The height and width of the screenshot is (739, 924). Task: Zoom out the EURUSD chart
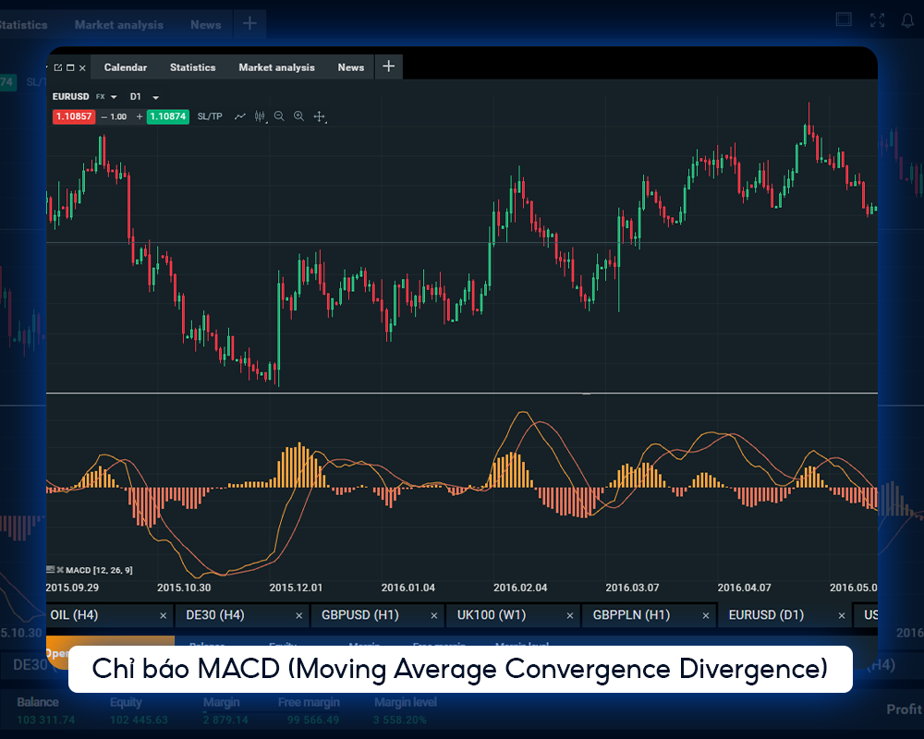[279, 116]
